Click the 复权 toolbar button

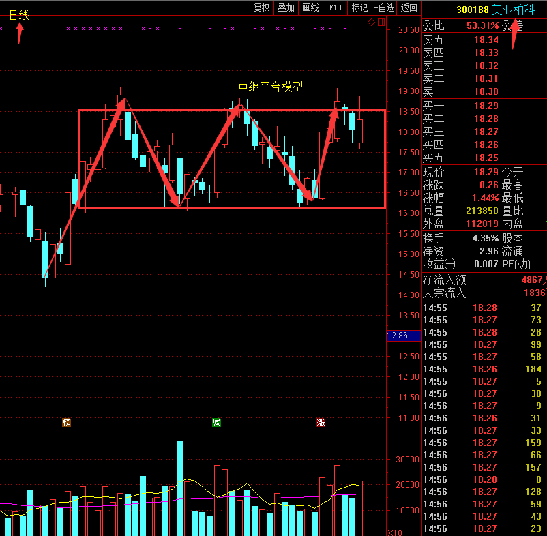click(x=262, y=8)
